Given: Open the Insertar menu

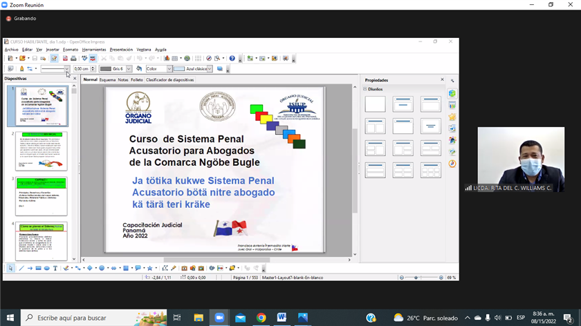Looking at the screenshot, I should pyautogui.click(x=53, y=50).
